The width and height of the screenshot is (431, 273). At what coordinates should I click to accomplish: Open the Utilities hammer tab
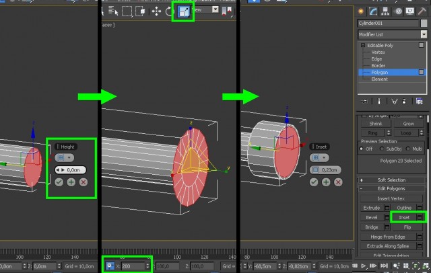pyautogui.click(x=422, y=11)
